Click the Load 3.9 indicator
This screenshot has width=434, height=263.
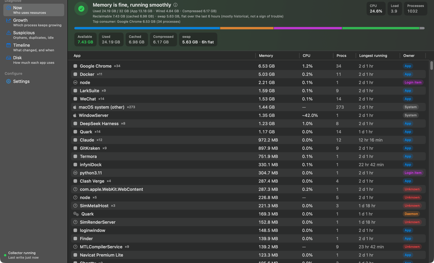pyautogui.click(x=394, y=9)
